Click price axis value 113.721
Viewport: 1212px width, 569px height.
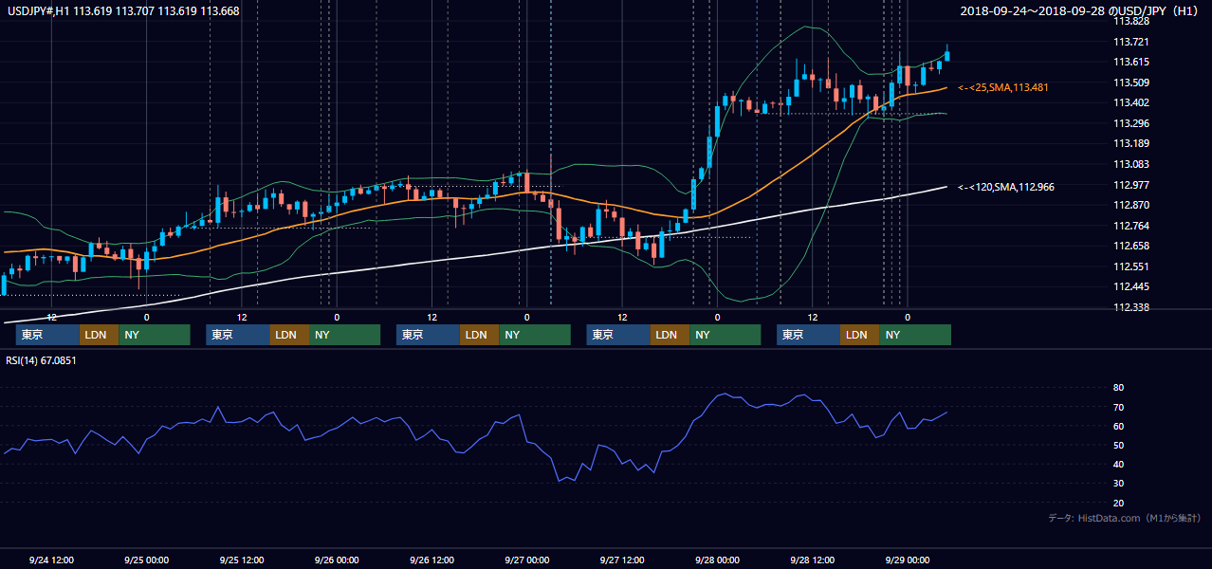1130,42
